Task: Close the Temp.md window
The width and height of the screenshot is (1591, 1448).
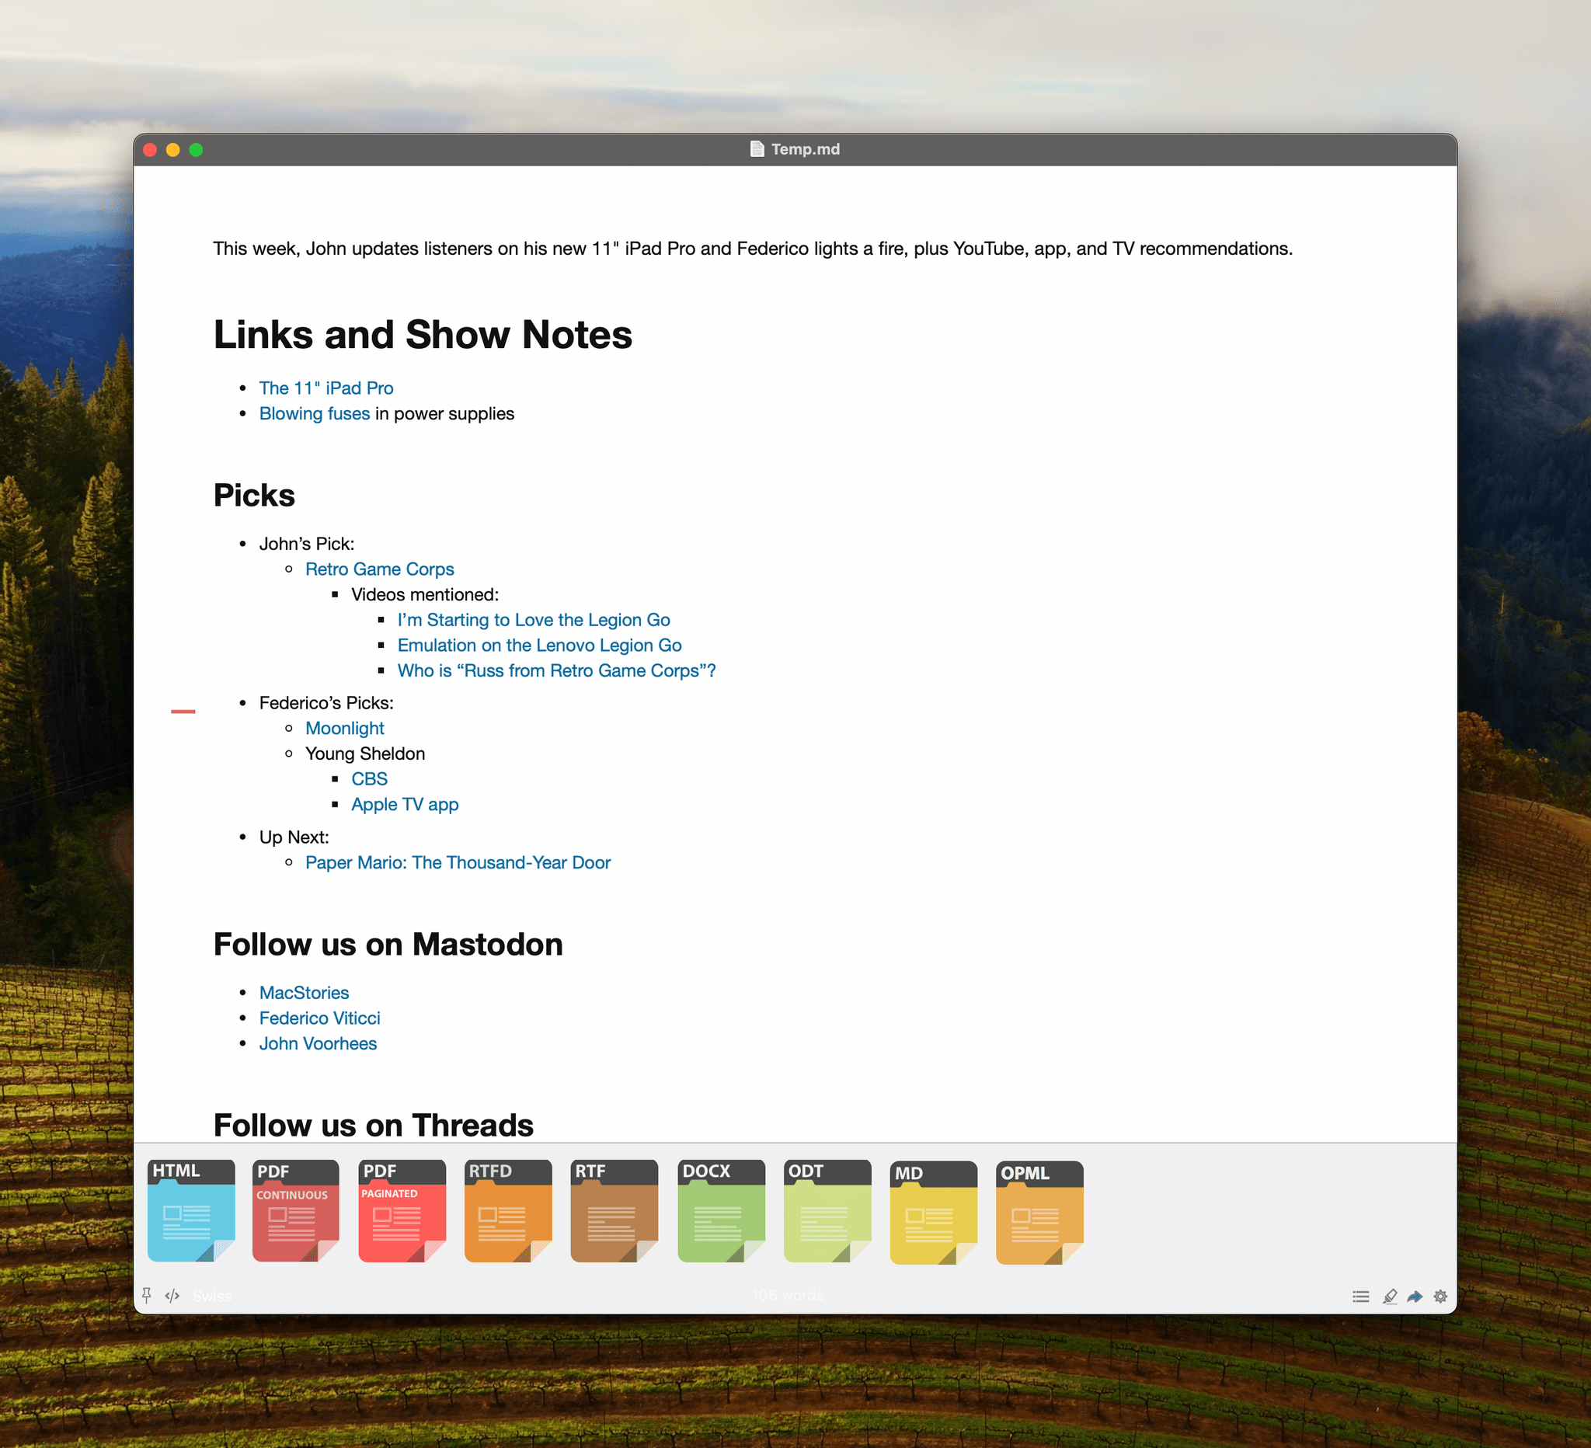Action: click(150, 150)
